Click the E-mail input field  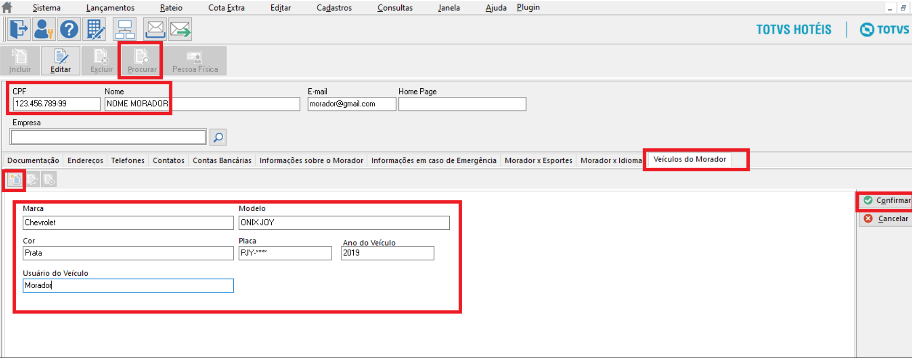coord(352,104)
